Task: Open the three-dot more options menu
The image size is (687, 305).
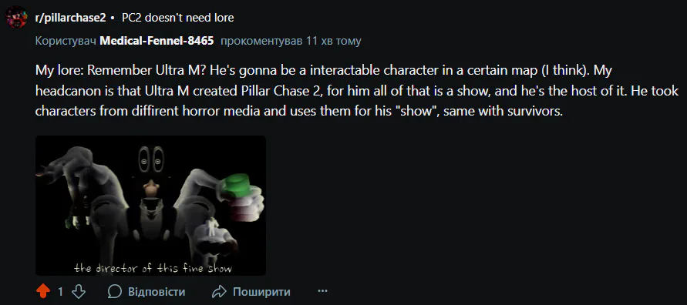Action: 322,291
